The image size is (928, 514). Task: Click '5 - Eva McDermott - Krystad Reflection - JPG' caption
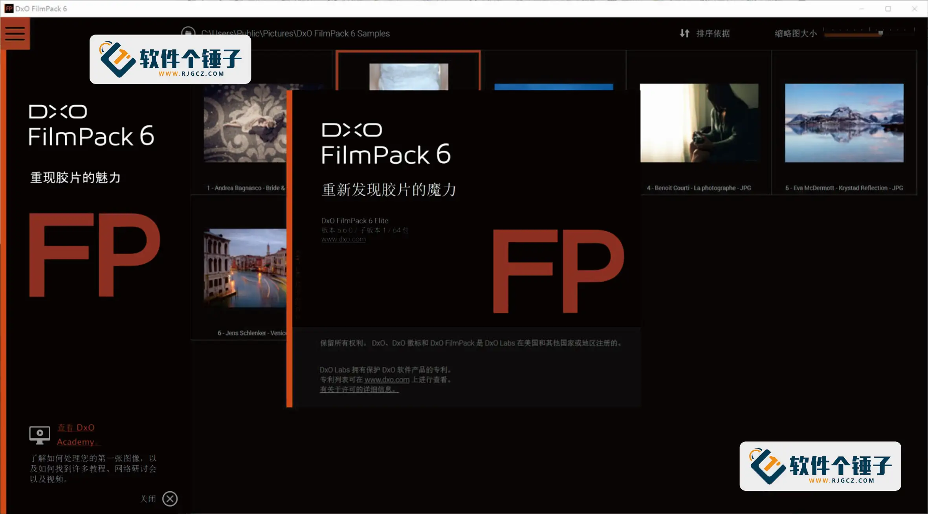[x=844, y=188]
